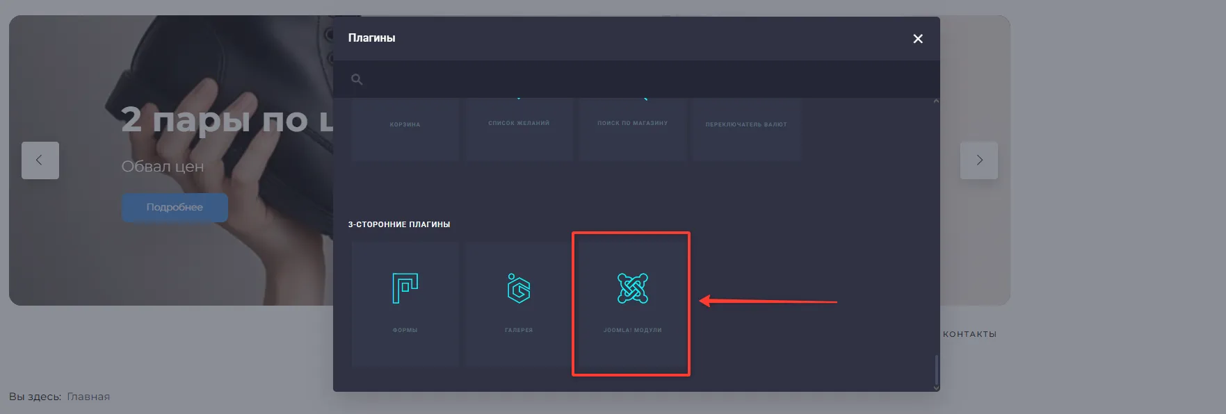Advance to the next slide
Viewport: 1226px width, 414px height.
pos(978,160)
